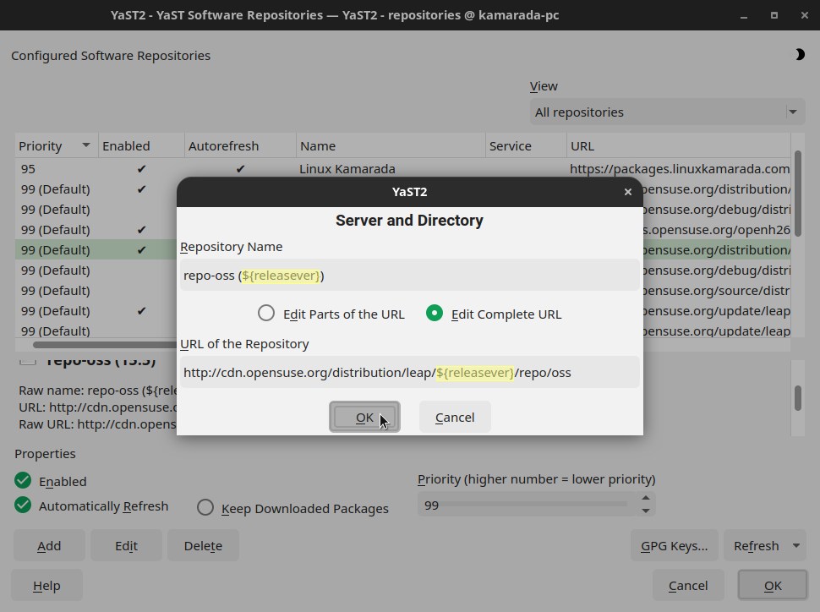Click the URL of the Repository field
This screenshot has height=612, width=820.
tap(409, 373)
